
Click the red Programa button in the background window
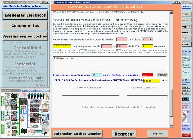187,135
